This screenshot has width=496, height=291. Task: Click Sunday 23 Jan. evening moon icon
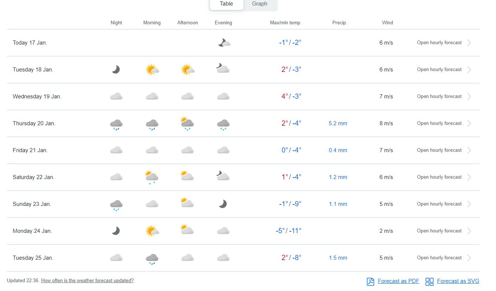click(x=223, y=204)
